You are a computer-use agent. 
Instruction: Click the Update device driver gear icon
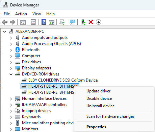coord(62,22)
